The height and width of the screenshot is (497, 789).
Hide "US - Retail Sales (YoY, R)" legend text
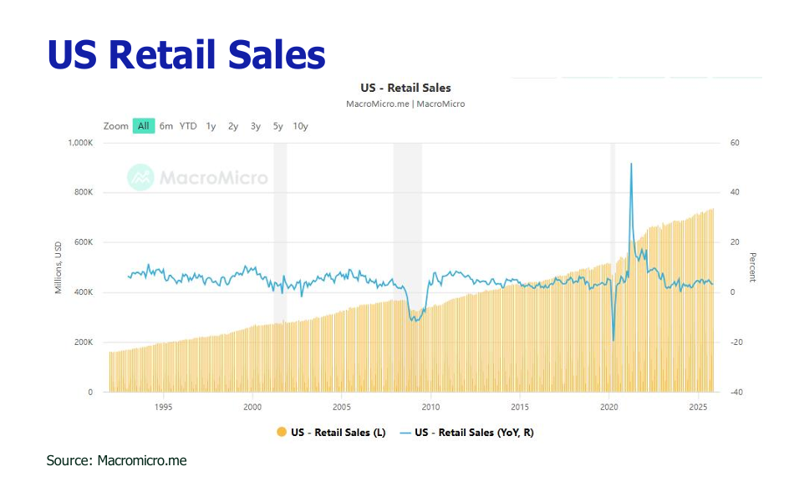pyautogui.click(x=474, y=433)
